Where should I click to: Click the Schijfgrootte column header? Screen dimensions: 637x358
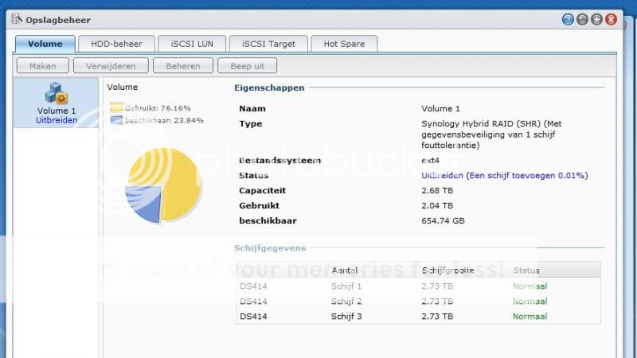(x=448, y=270)
